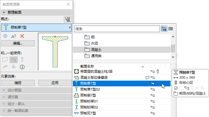Expand the 统一截面轮廓 panel

tap(36, 111)
